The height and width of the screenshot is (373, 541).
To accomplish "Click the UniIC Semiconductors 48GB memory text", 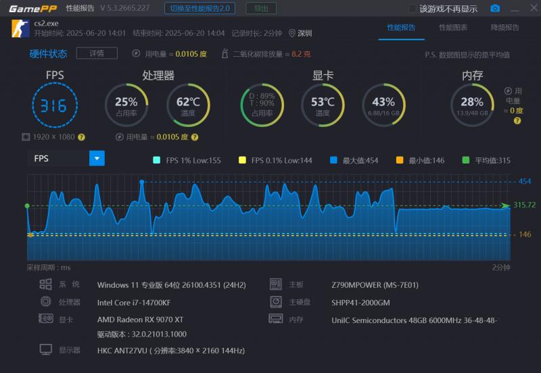I will click(415, 320).
